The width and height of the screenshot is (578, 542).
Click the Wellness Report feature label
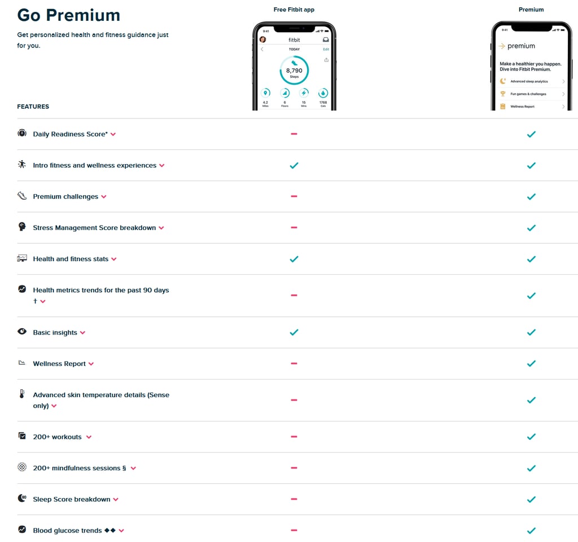[59, 364]
